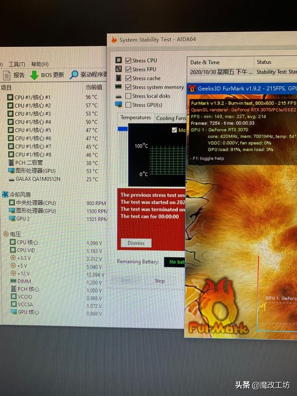This screenshot has width=297, height=396.
Task: Open the 工具(T) menu
Action: tap(17, 64)
